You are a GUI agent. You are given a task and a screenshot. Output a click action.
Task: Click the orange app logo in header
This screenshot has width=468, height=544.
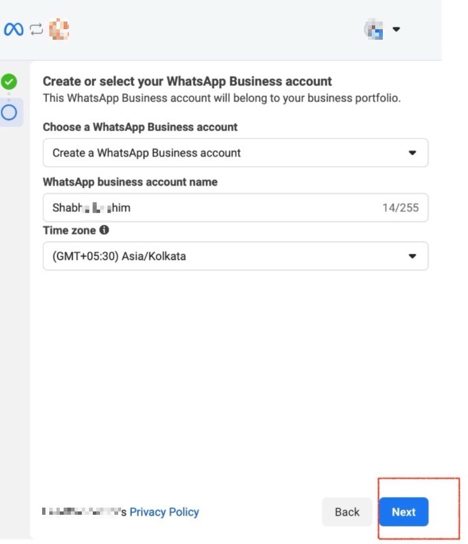pos(59,30)
